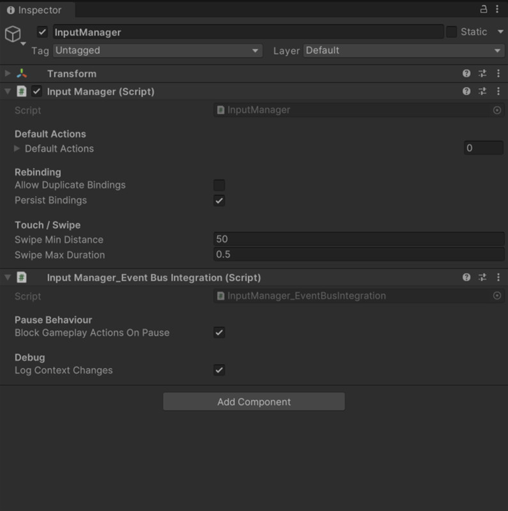The width and height of the screenshot is (508, 511).
Task: Expand the Transform component
Action: pos(8,73)
